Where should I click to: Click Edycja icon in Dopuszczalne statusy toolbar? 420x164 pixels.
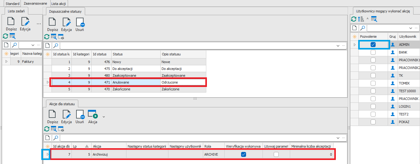(66, 22)
